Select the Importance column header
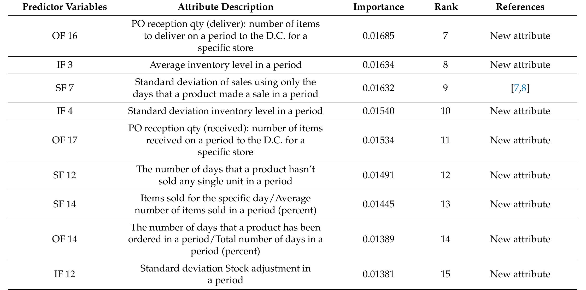Screen dimensions: 586x290 (x=378, y=7)
